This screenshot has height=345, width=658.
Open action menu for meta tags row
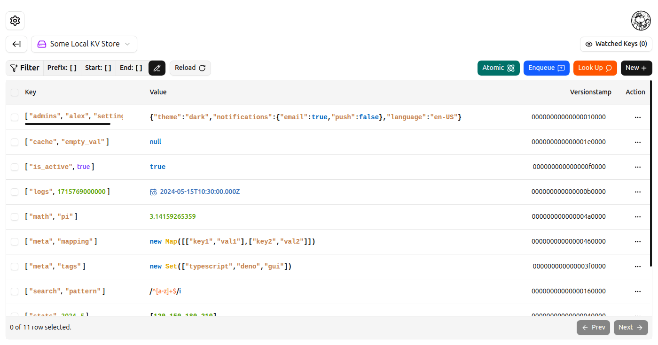pos(638,267)
